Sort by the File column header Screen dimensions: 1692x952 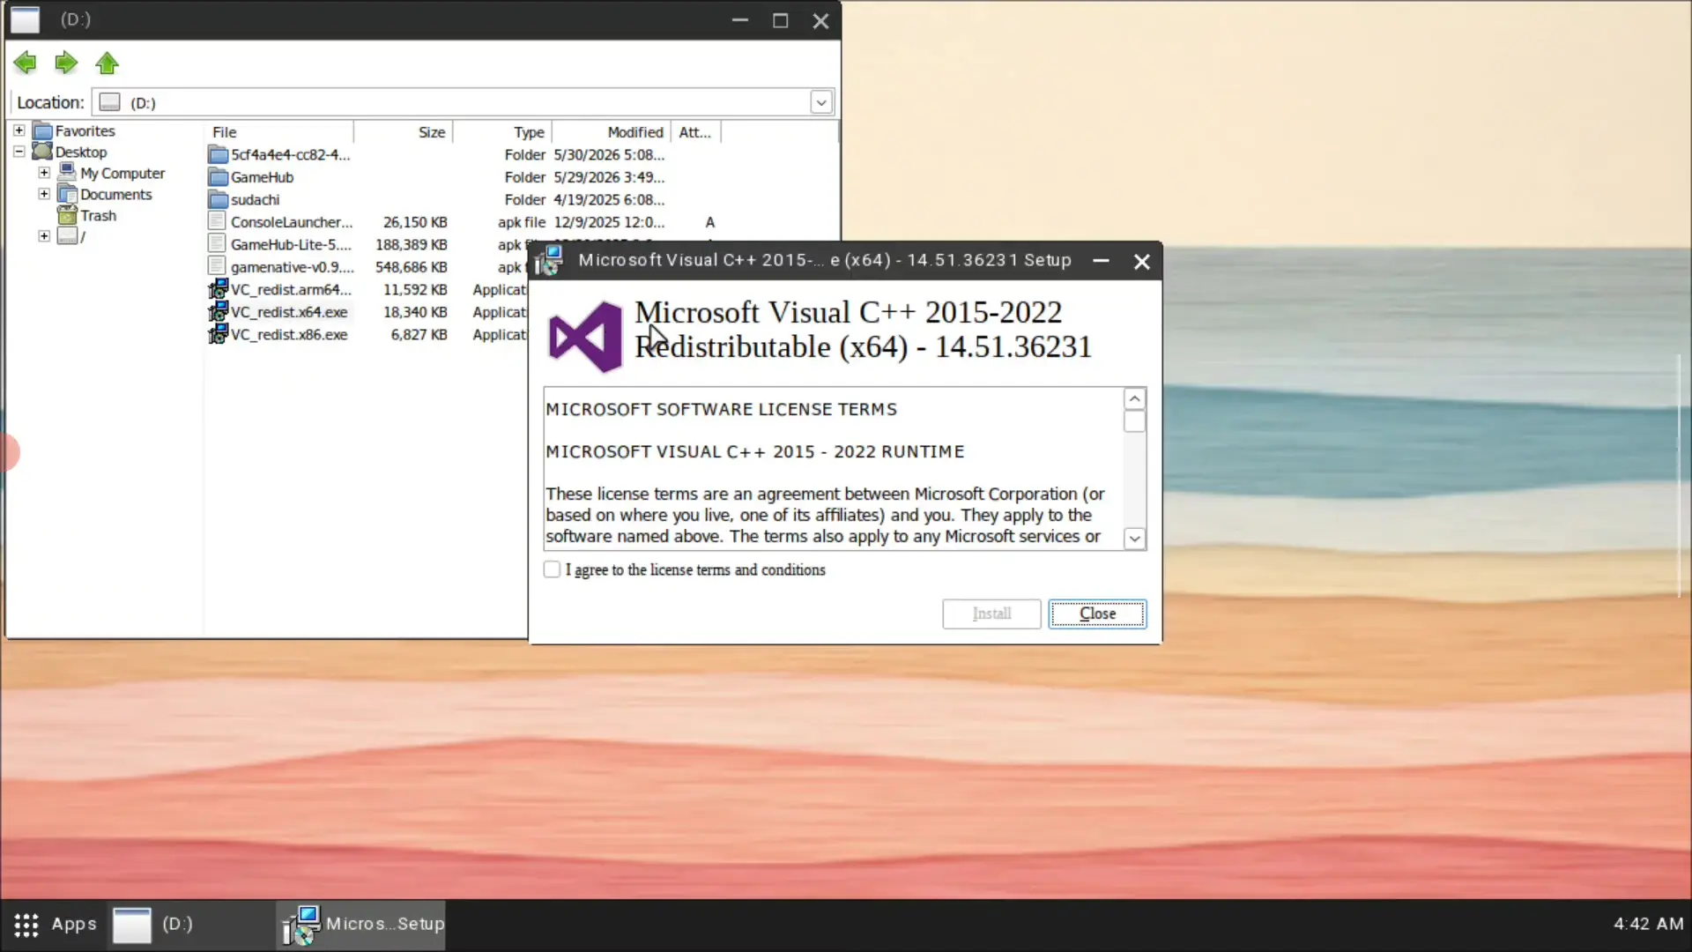tap(279, 132)
